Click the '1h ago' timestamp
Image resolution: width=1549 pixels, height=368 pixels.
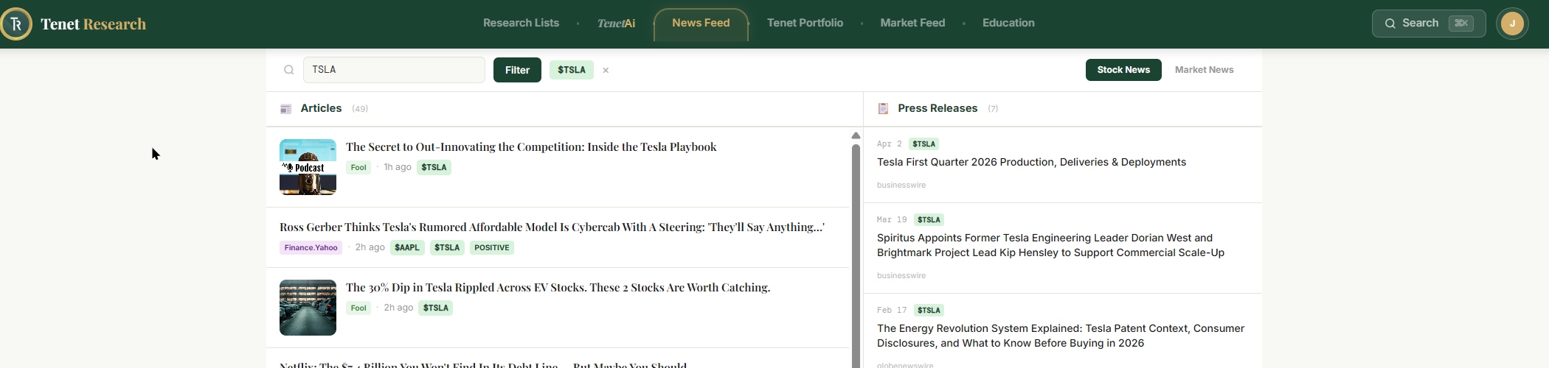point(398,167)
